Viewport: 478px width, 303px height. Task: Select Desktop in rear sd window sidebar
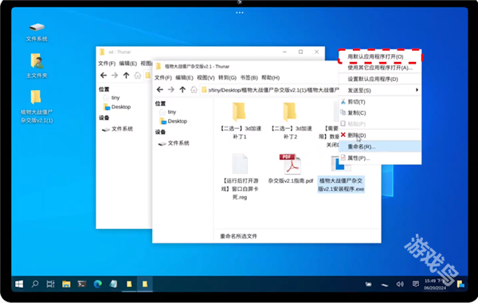(117, 107)
